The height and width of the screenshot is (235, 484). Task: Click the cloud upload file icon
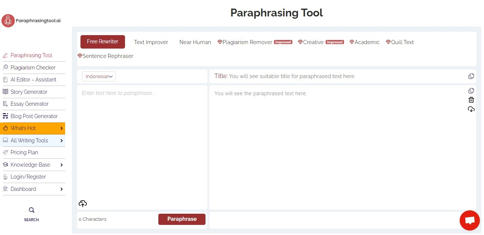[83, 203]
